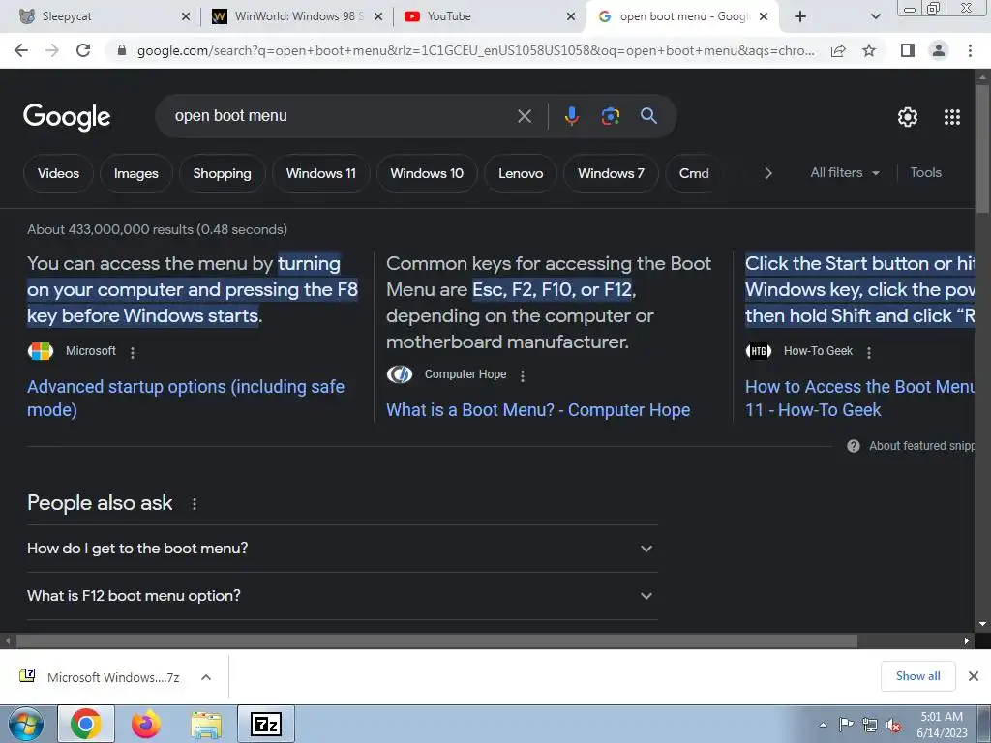The width and height of the screenshot is (991, 743).
Task: Select the Windows 7 filter chip
Action: (611, 173)
